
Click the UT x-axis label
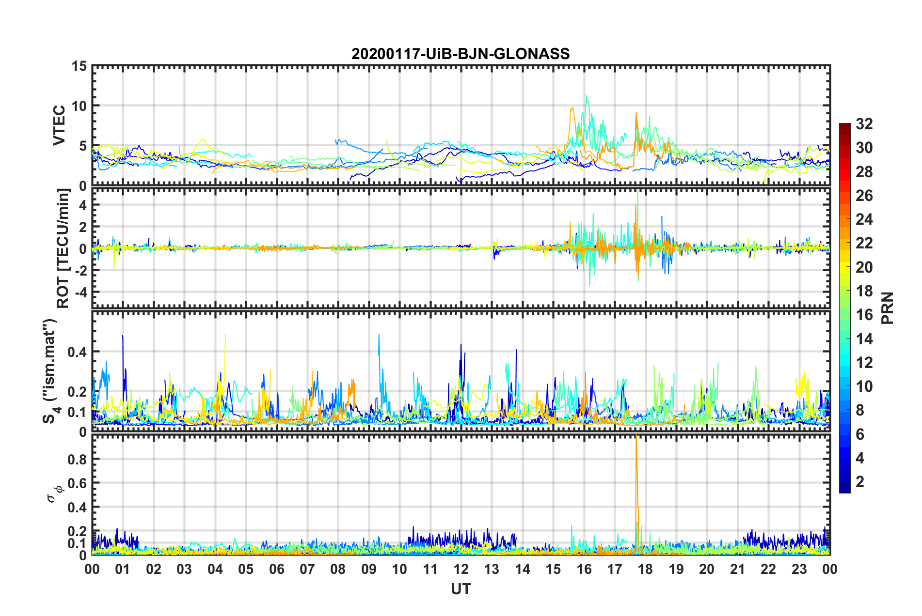click(461, 589)
